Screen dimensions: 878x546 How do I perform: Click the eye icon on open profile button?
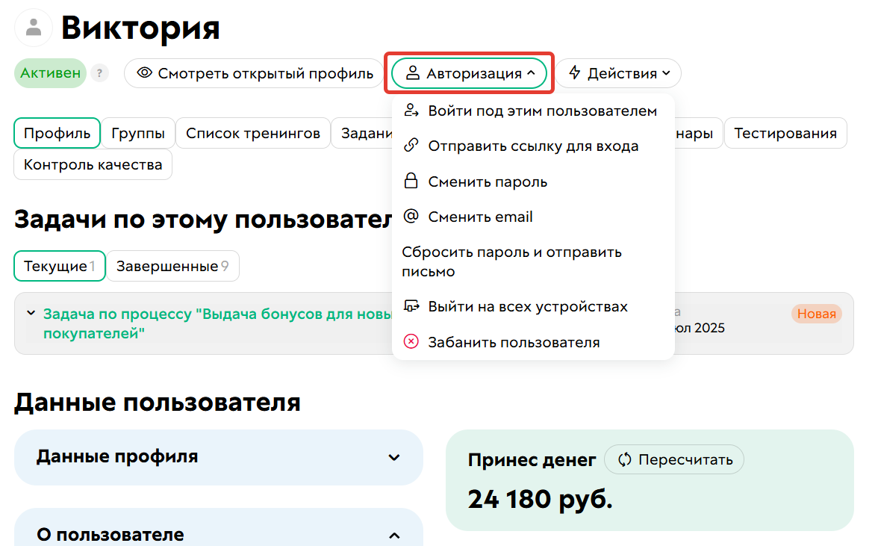(146, 73)
